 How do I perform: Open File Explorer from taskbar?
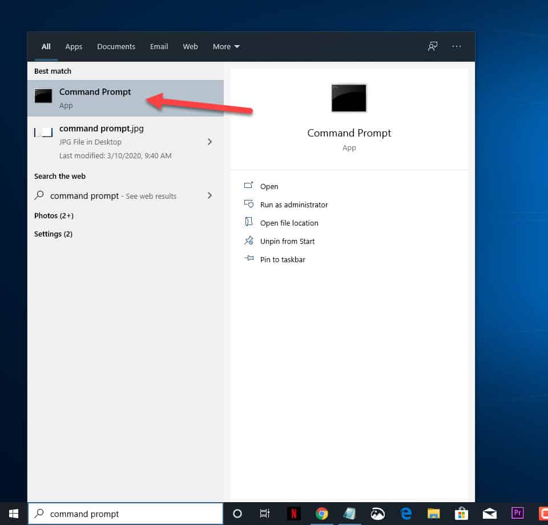click(433, 514)
